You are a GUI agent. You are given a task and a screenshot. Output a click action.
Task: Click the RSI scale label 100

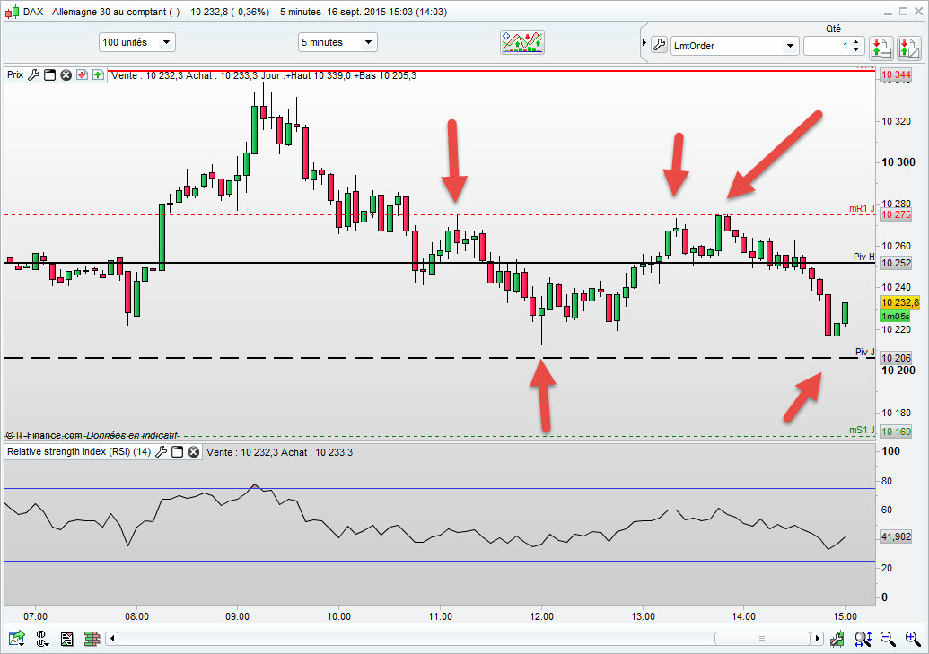(x=890, y=451)
